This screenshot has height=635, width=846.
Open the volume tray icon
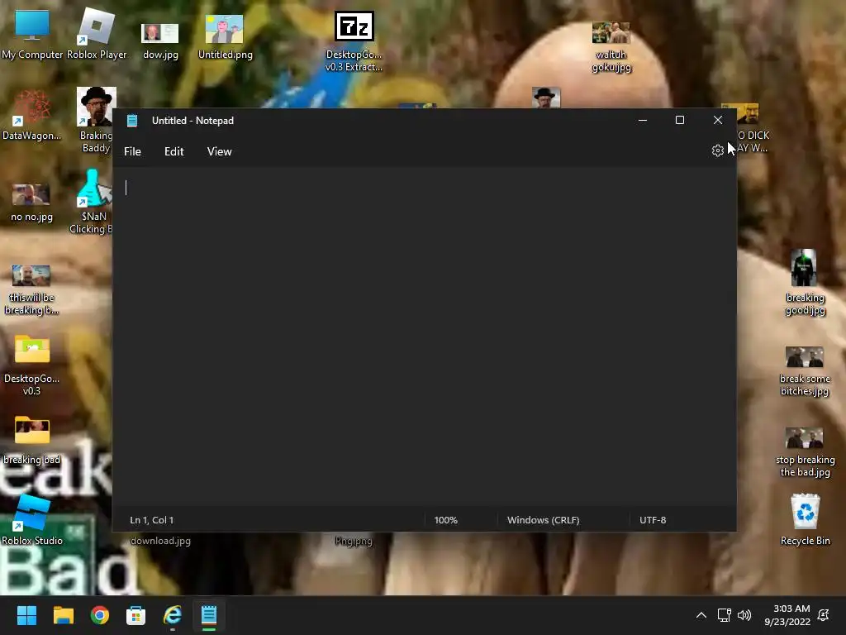[x=744, y=615]
